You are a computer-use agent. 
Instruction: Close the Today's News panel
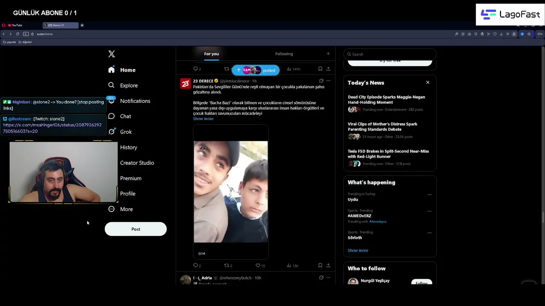click(427, 82)
